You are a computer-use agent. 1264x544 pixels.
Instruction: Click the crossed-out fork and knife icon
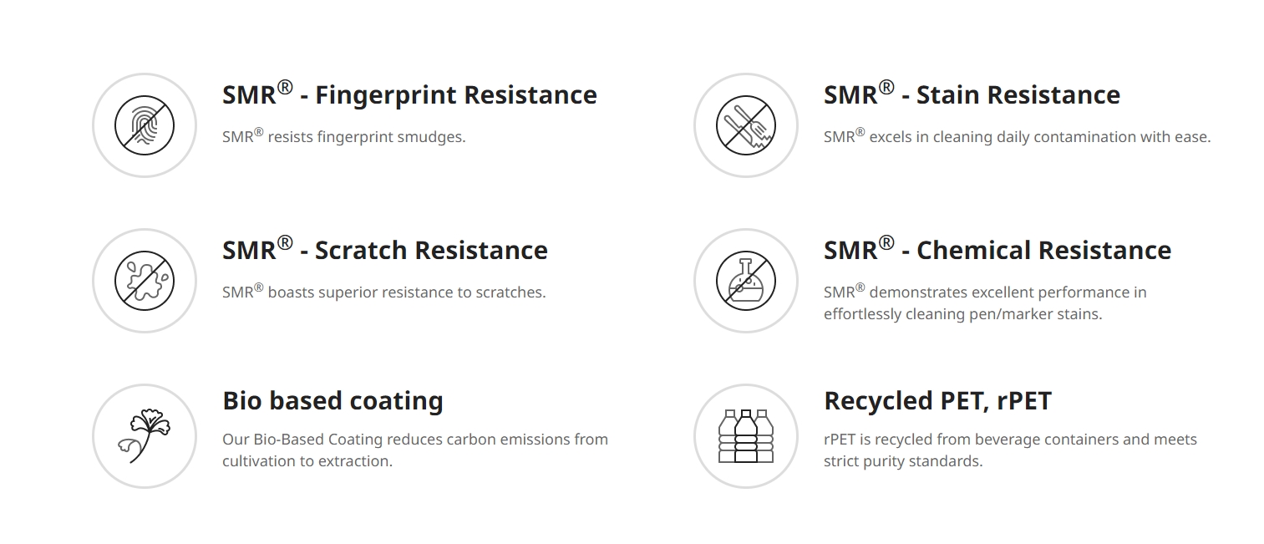[746, 125]
